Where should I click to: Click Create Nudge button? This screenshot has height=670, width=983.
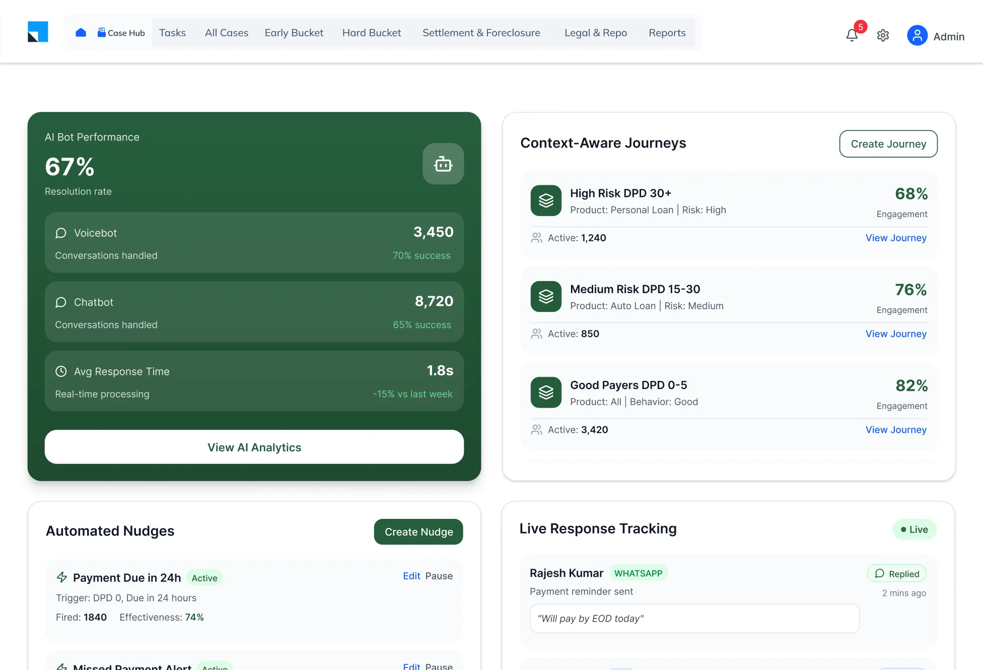point(418,531)
